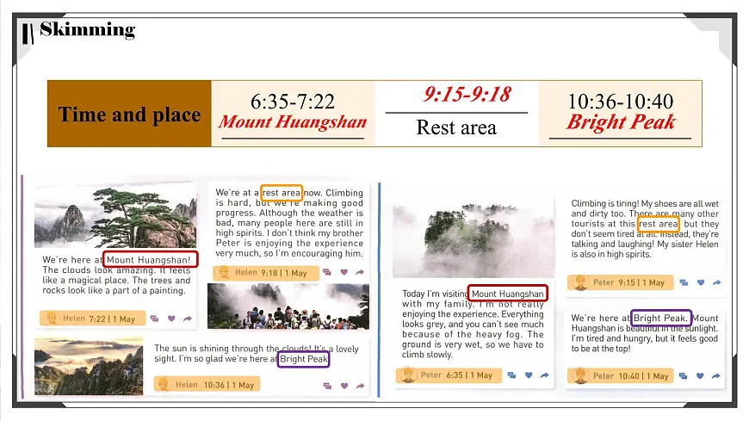Image resolution: width=749 pixels, height=421 pixels.
Task: Click share arrow on Peter 10:40 post
Action: [716, 376]
